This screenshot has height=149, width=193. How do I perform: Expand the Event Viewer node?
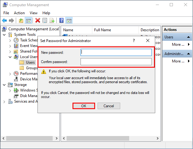10,46
